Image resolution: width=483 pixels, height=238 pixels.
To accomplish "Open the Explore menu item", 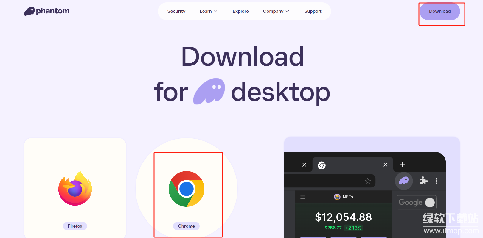I will (x=241, y=11).
